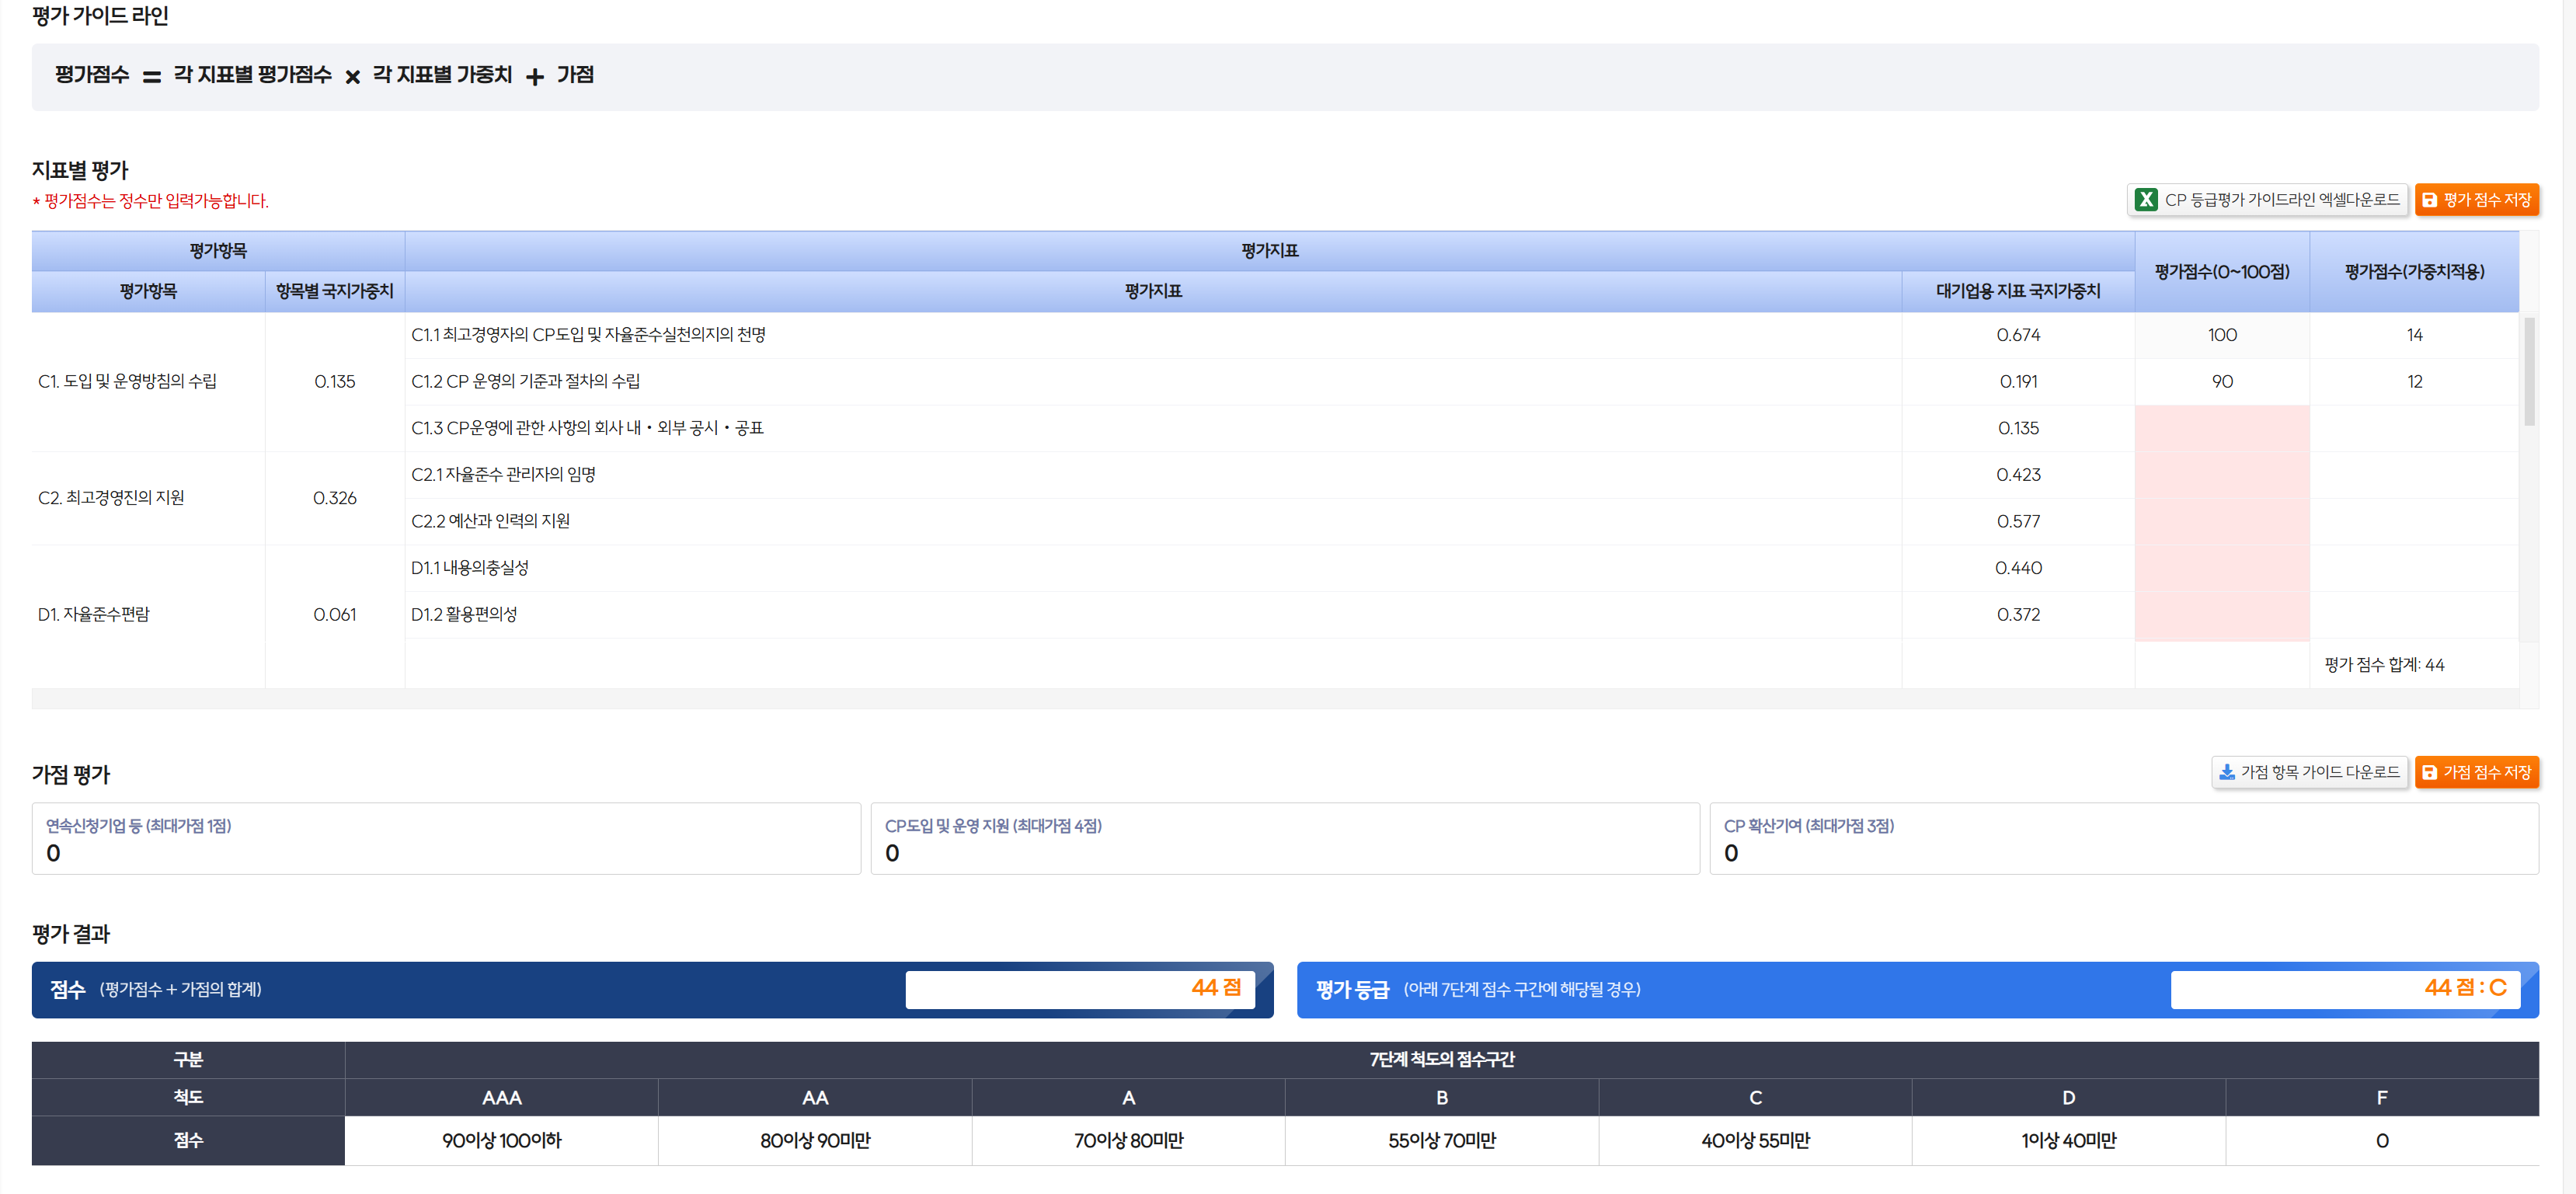2576x1194 pixels.
Task: Edit the score 100 for C1.1 indicator
Action: tap(2222, 335)
